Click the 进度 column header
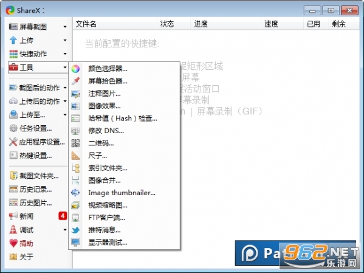 point(225,24)
